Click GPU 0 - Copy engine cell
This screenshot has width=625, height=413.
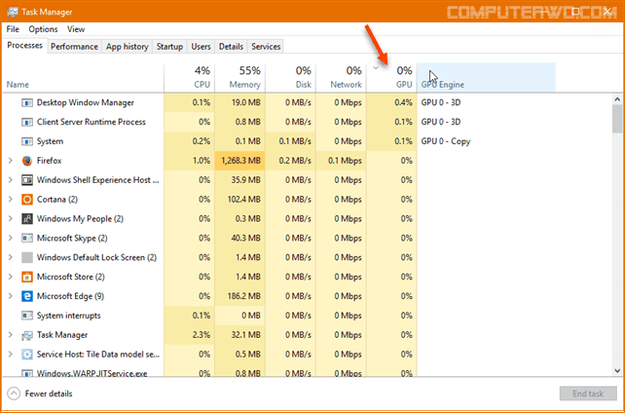(x=446, y=141)
